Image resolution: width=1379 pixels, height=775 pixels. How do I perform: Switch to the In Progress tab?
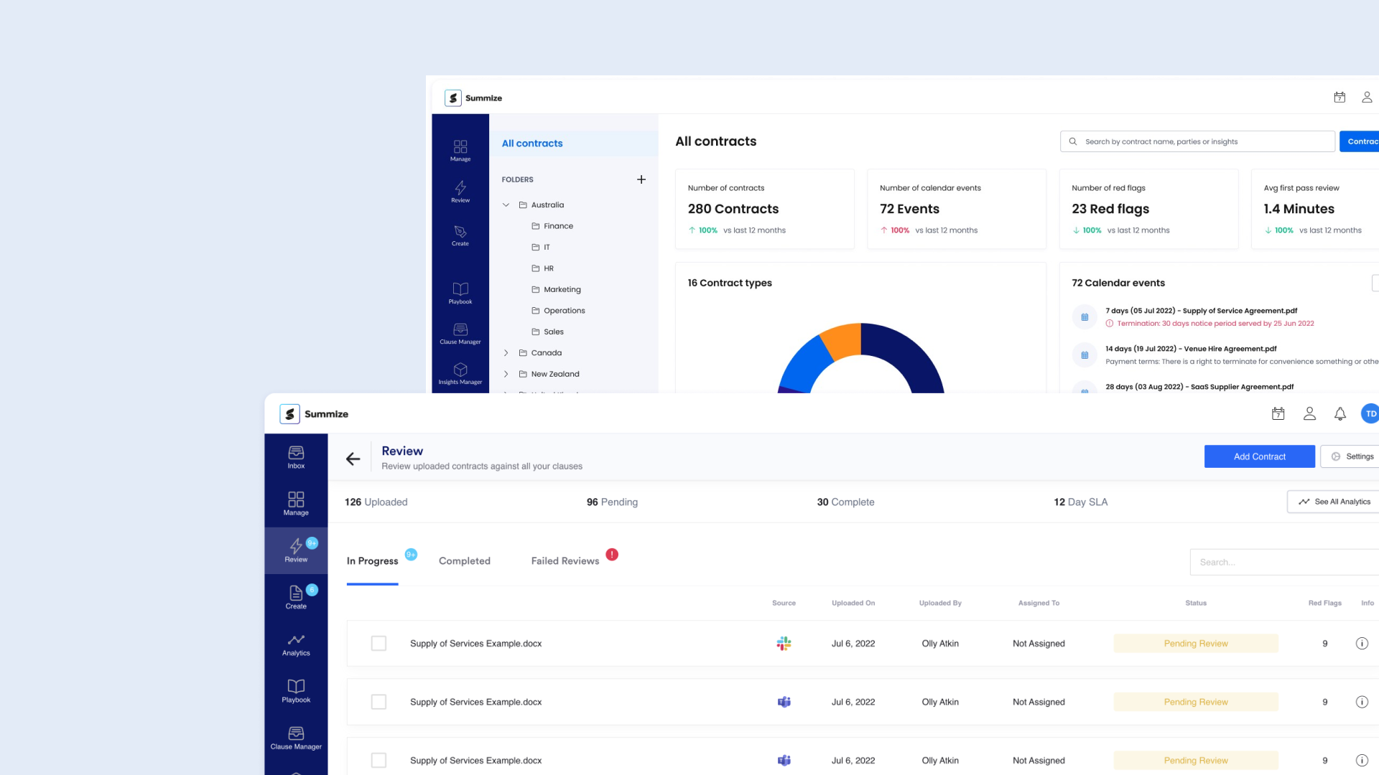pos(372,561)
